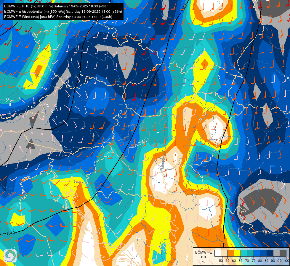290x266 pixels.
Task: Click the ECMWF-E RHU (%) title line
Action: point(57,6)
